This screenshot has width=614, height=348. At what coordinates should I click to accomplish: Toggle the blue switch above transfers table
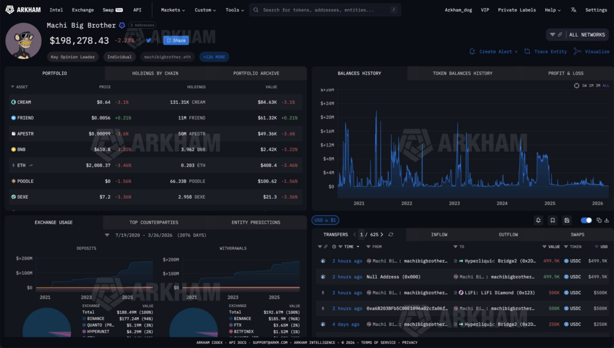586,220
